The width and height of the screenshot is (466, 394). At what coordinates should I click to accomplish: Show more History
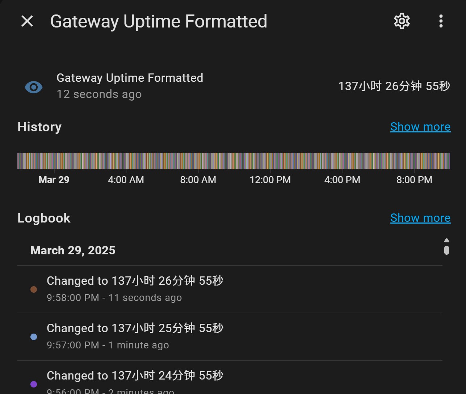pos(420,127)
